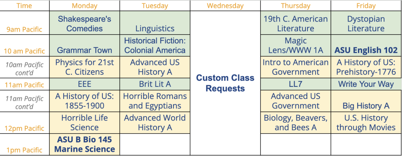402x156 pixels.
Task: Select U.S. History through Movies
Action: pyautogui.click(x=366, y=122)
